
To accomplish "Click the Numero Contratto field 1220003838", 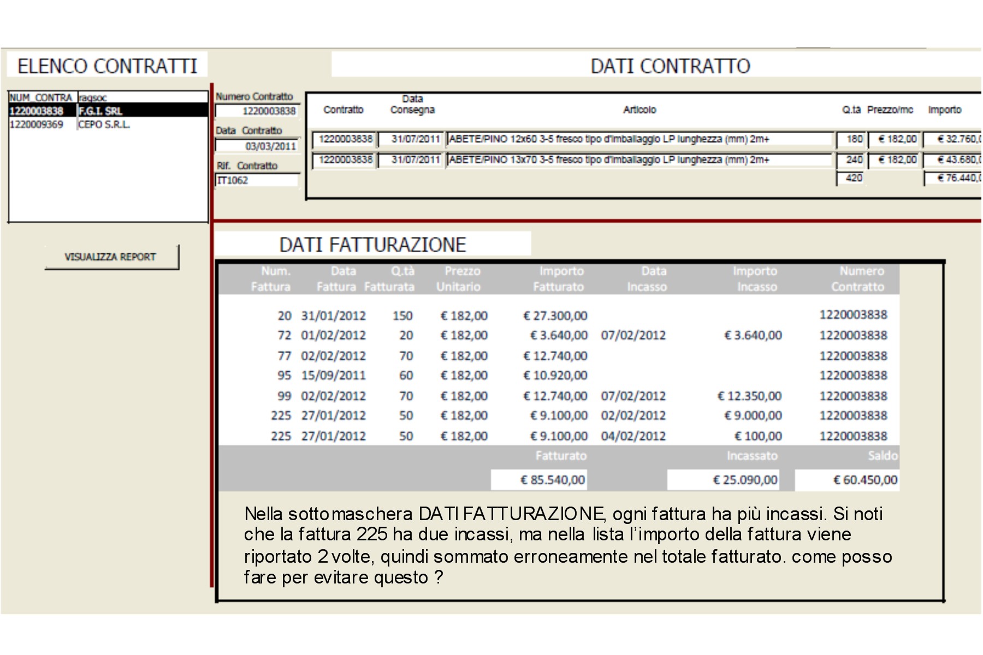I will [257, 111].
